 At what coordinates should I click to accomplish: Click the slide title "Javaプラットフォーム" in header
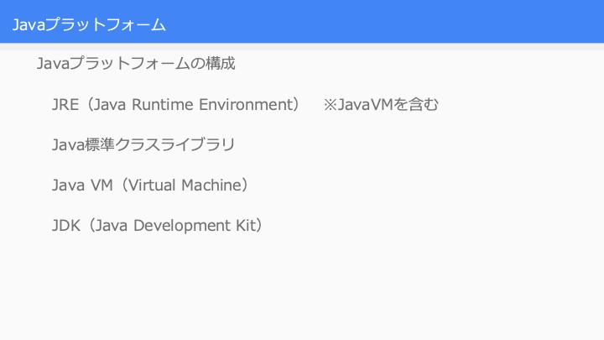click(x=89, y=24)
